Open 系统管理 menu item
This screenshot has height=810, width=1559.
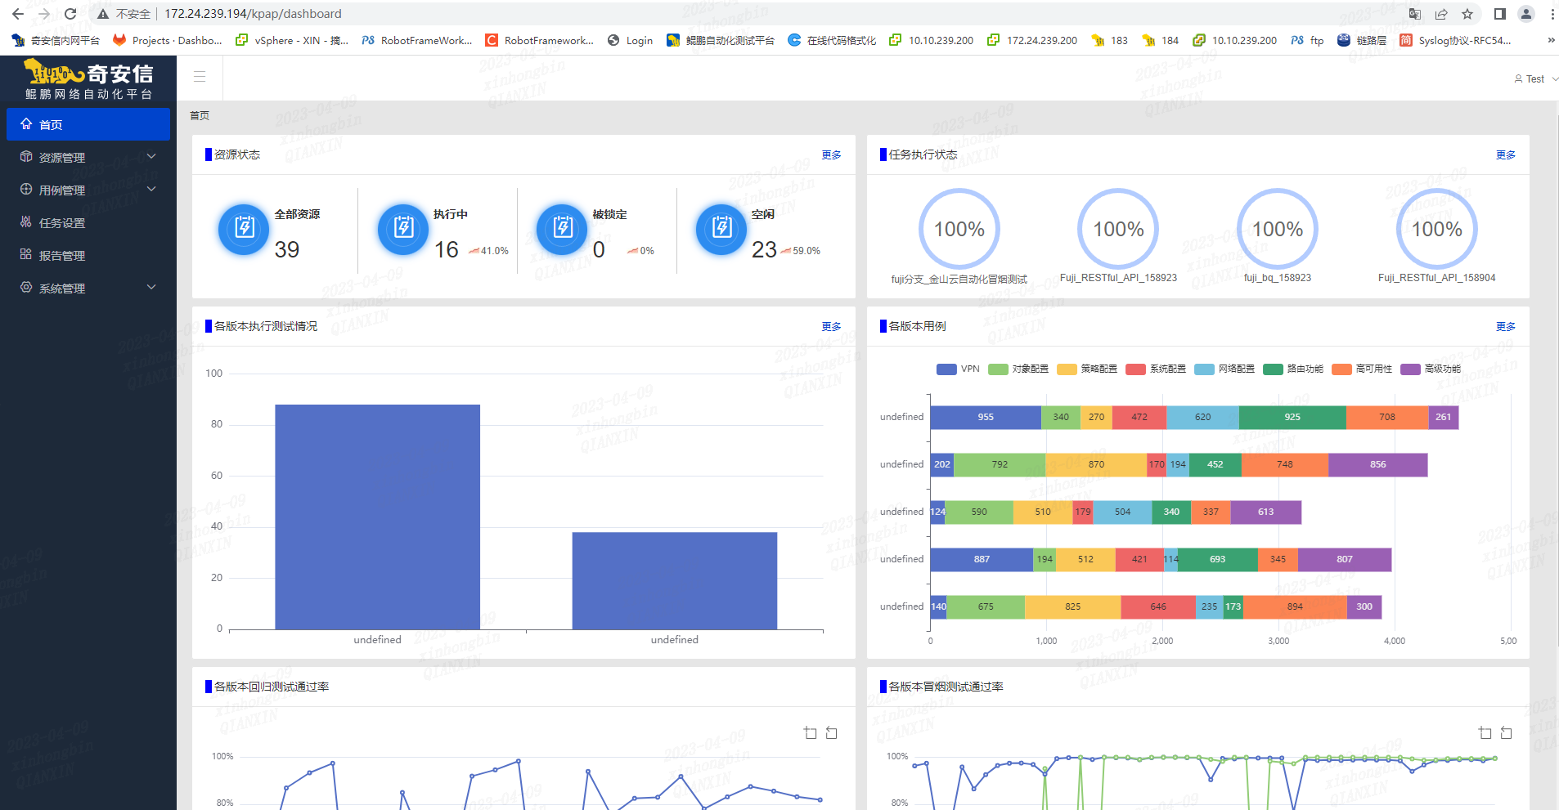click(88, 288)
